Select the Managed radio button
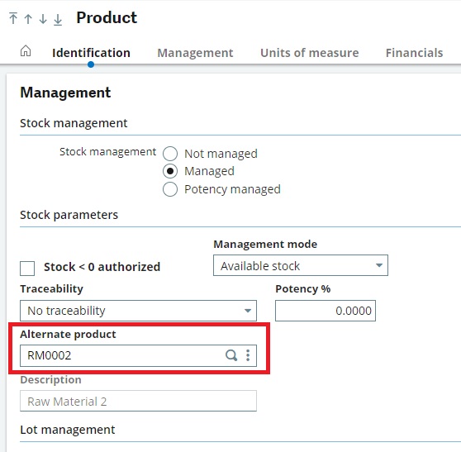461x452 pixels. pos(170,171)
